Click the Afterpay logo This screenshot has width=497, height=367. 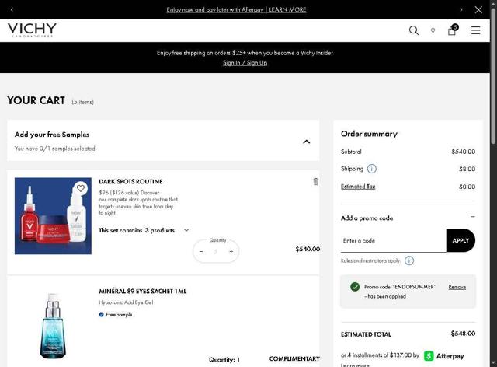tap(443, 356)
